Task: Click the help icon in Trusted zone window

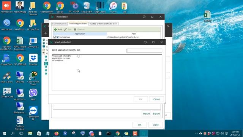Action: [144, 17]
